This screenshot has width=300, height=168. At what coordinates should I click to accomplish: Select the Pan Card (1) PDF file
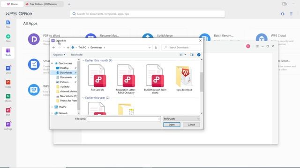point(97,78)
